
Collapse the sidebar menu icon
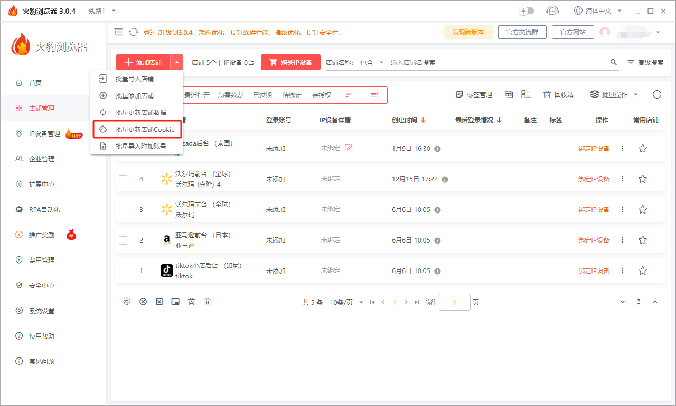118,32
